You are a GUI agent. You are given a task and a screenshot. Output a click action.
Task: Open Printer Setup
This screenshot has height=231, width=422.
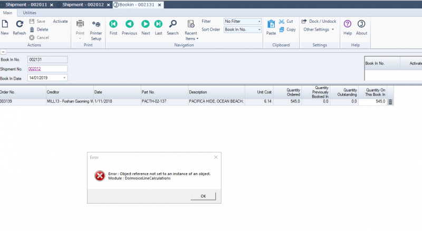(96, 24)
